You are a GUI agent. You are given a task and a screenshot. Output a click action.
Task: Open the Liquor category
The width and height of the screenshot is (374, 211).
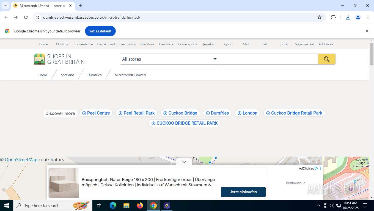(227, 44)
